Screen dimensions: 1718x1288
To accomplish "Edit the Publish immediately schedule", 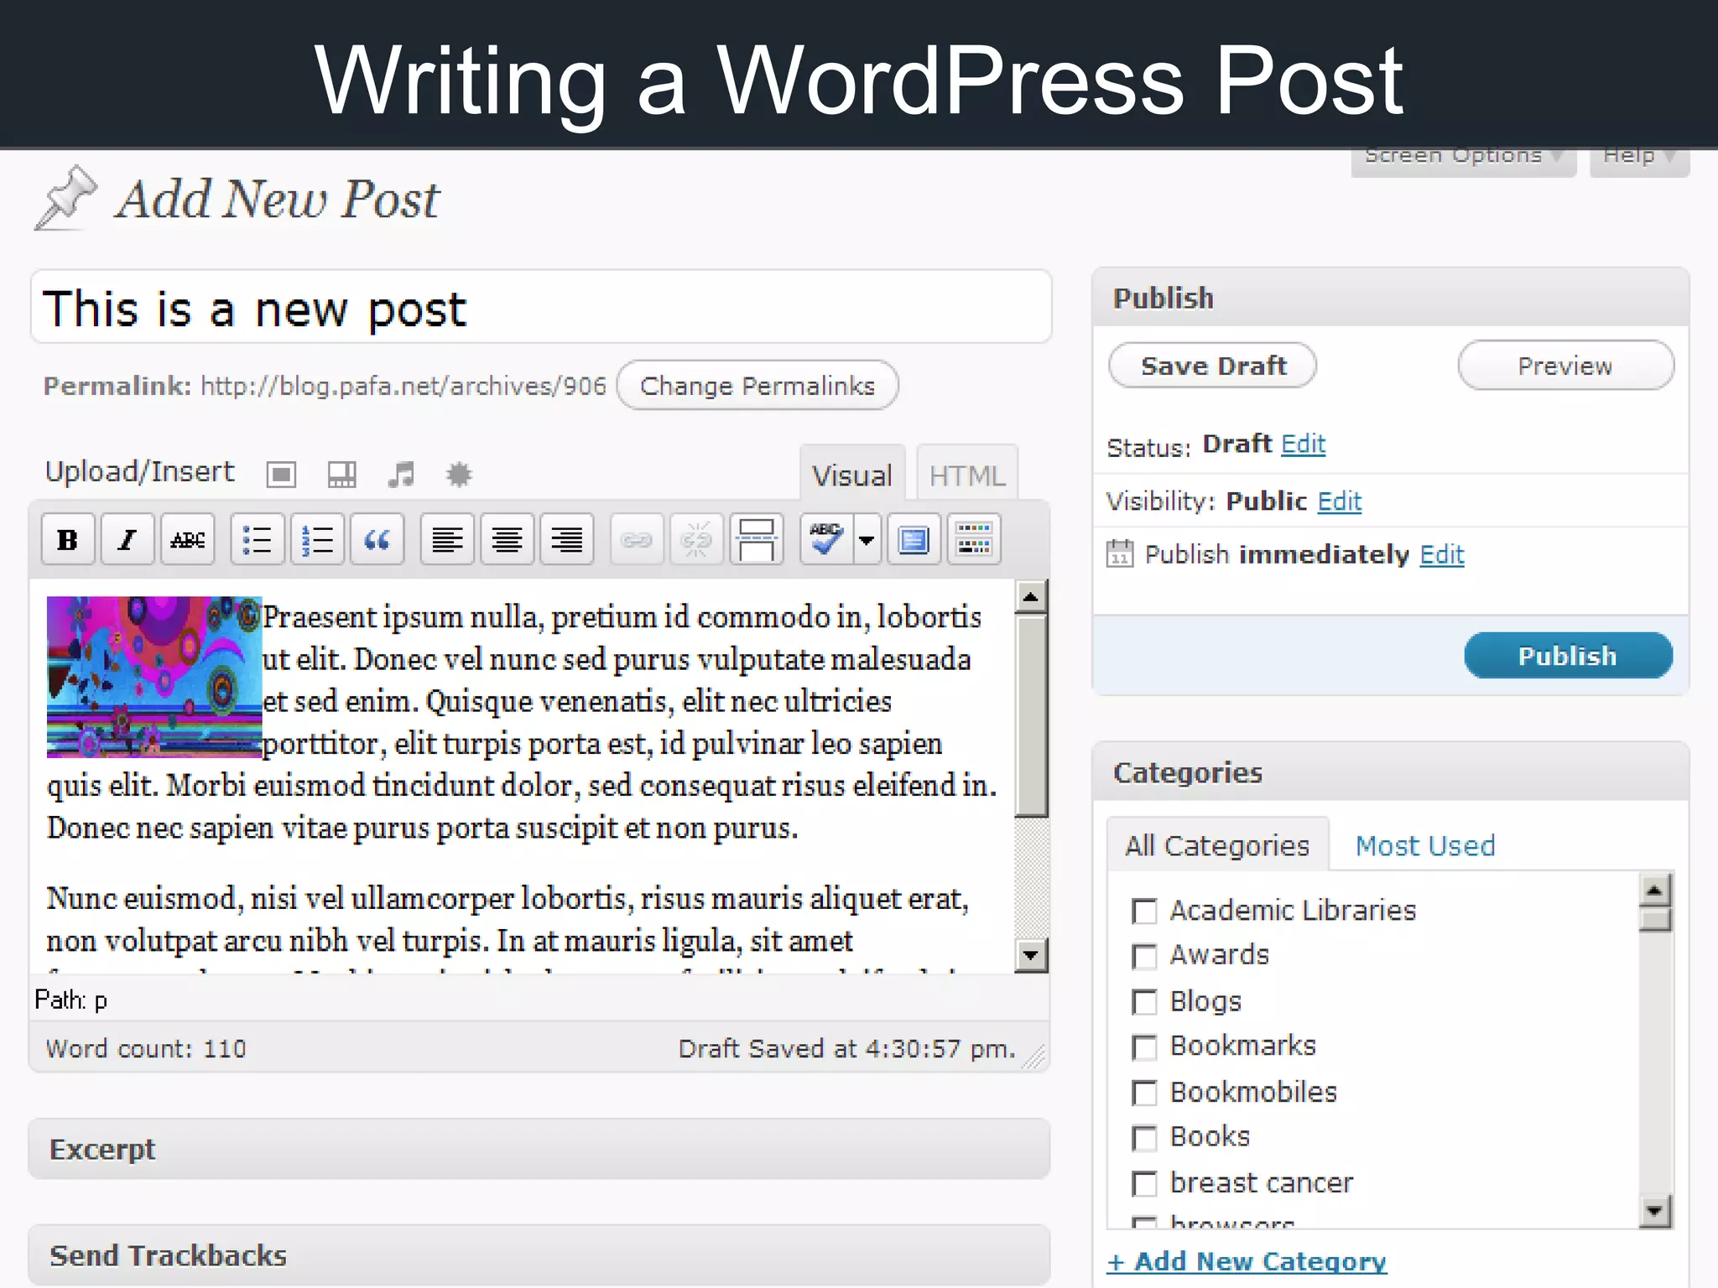I will coord(1441,554).
